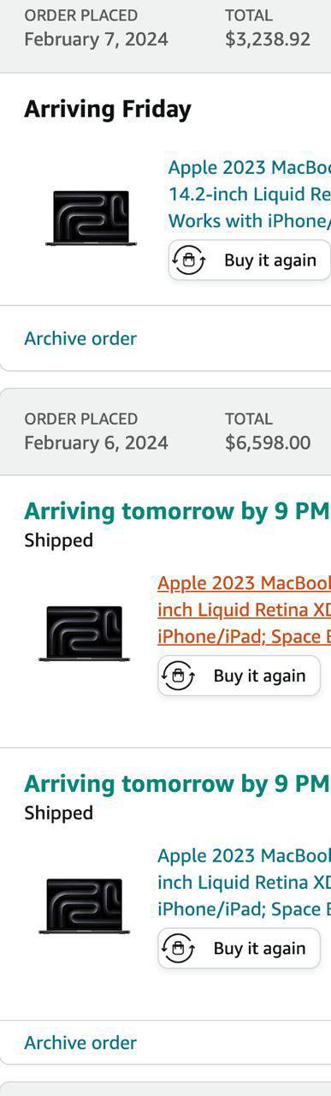Open the Apple 2023 MacBook 14.2-inch Liquid Retina link
The width and height of the screenshot is (331, 1096).
click(249, 194)
